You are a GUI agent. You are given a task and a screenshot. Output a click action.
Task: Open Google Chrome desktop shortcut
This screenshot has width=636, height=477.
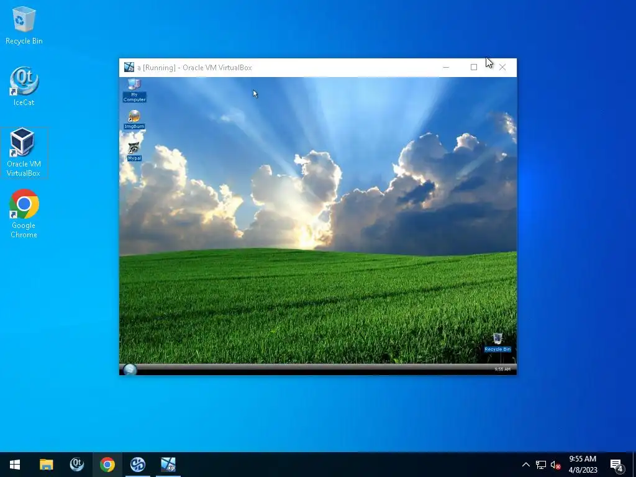(24, 214)
